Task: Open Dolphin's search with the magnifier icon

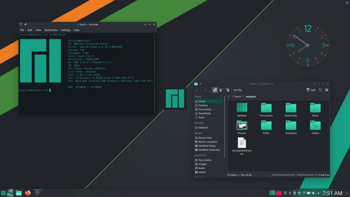Action: (x=320, y=90)
